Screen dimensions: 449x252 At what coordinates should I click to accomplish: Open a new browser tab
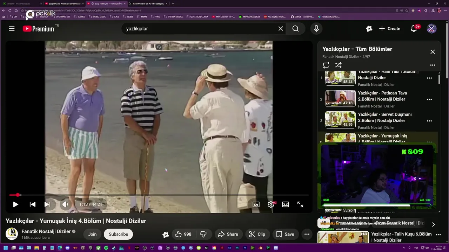[173, 3]
